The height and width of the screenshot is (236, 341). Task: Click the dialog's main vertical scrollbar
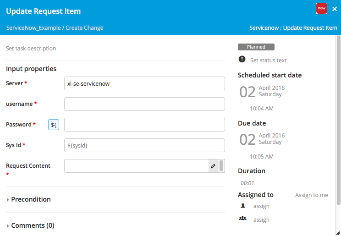[x=338, y=120]
